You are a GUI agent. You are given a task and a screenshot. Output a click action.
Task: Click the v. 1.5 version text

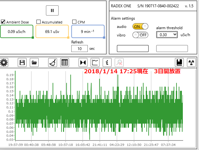point(189,6)
